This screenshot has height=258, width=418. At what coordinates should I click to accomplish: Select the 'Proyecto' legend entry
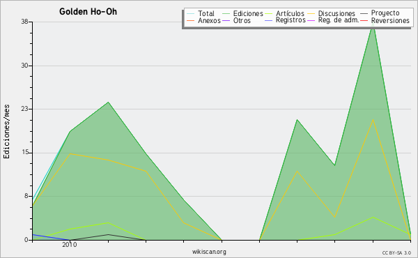(385, 13)
